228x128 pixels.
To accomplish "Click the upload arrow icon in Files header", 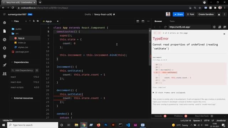I will pyautogui.click(x=30, y=21).
